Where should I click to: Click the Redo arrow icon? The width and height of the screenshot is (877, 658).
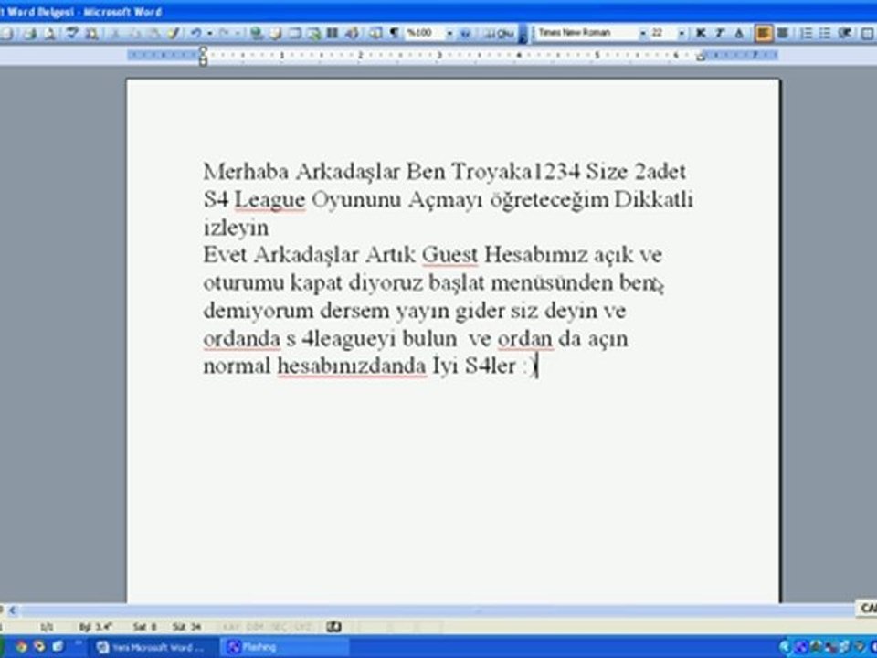tap(225, 34)
